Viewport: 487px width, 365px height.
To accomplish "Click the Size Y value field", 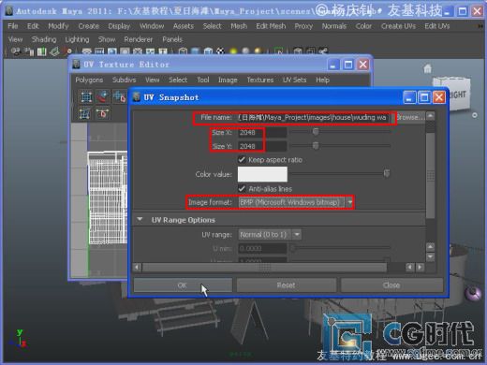I will (262, 146).
